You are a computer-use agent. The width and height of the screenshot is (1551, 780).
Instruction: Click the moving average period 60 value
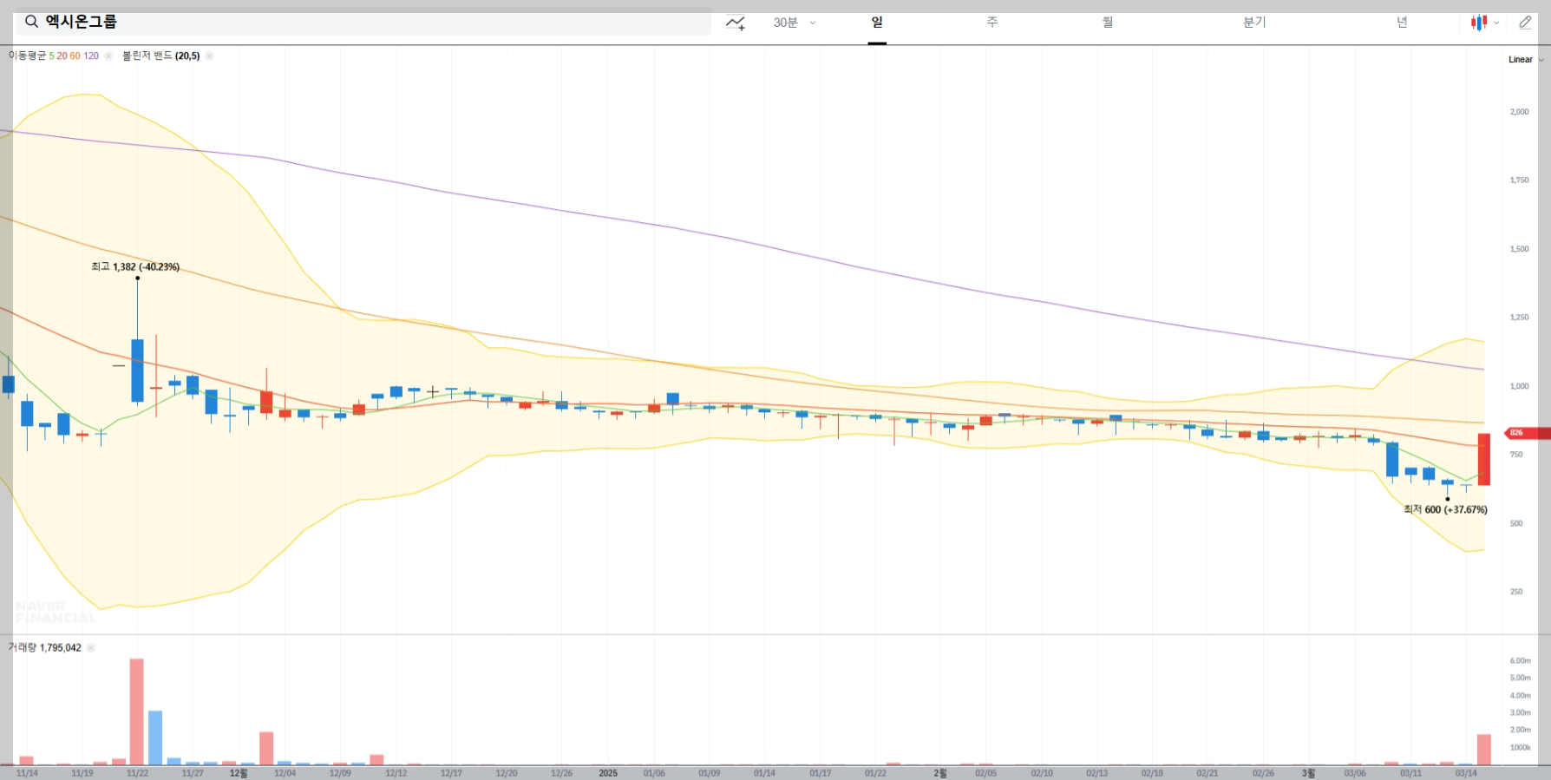click(75, 56)
